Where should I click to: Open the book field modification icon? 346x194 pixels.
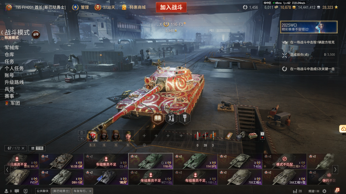tap(158, 118)
